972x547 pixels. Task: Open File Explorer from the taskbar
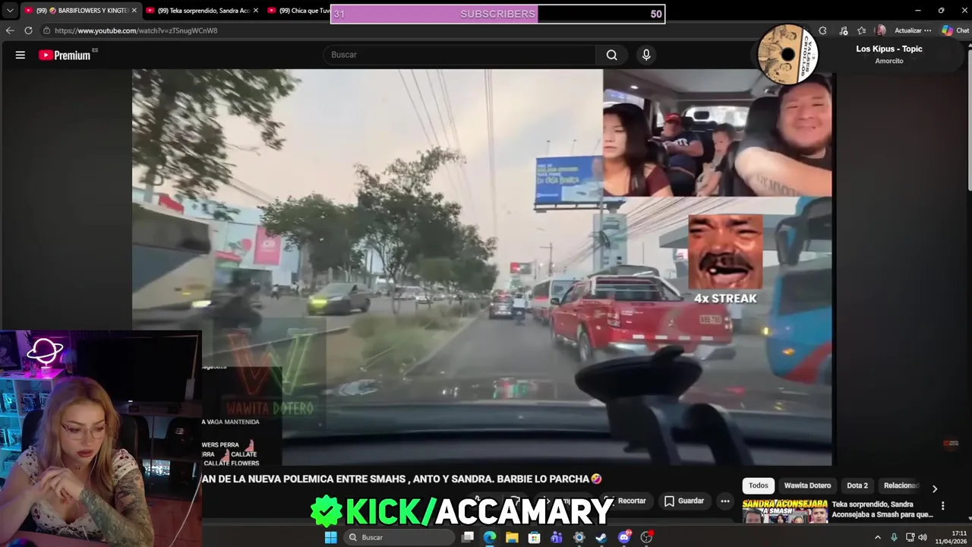pos(512,537)
